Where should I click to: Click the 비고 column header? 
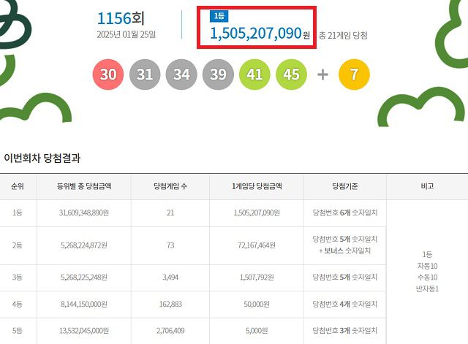click(427, 186)
